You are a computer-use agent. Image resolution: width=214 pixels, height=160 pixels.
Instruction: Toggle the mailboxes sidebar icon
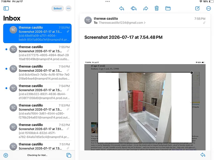pos(6,8)
